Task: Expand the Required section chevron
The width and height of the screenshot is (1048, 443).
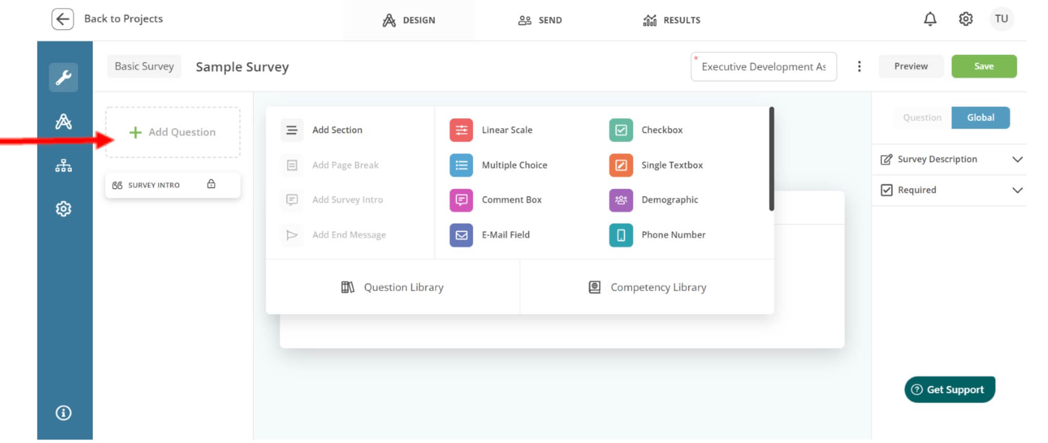Action: 1017,190
